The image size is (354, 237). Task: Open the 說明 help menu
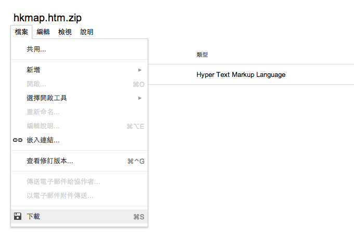(87, 32)
